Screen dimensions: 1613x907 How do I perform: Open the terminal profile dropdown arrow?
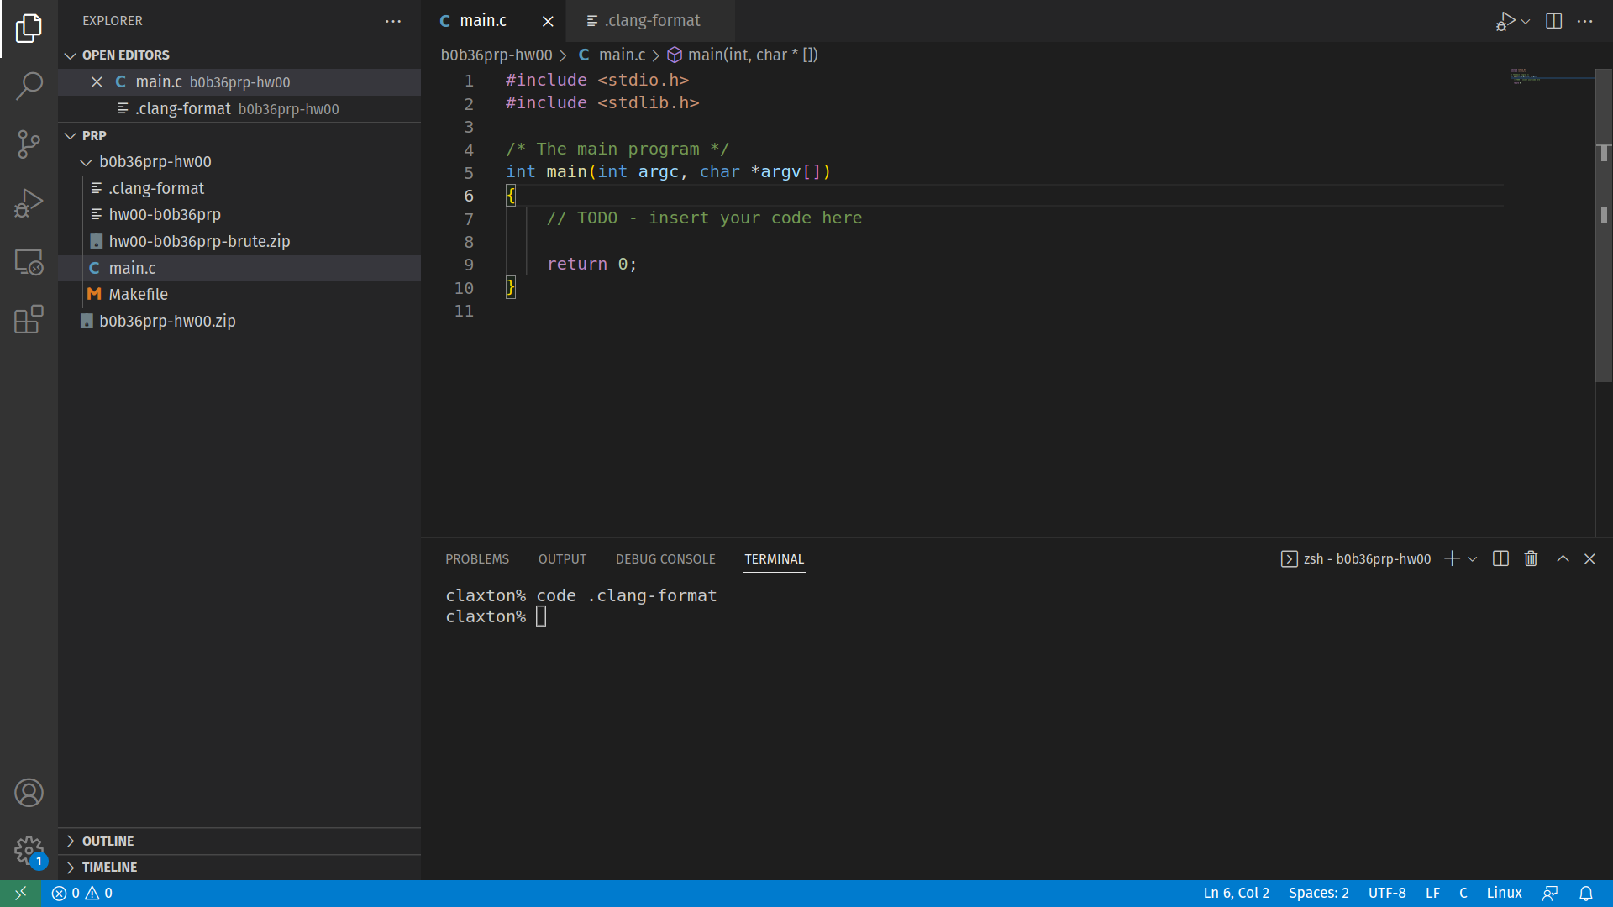pyautogui.click(x=1471, y=558)
